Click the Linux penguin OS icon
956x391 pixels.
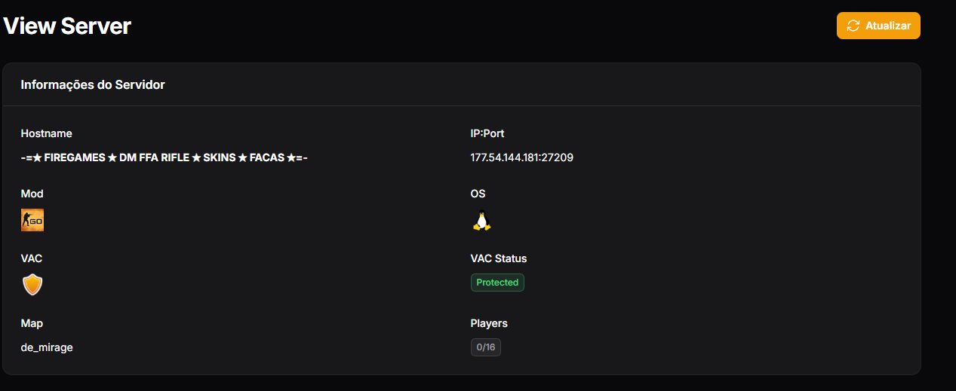pos(481,220)
